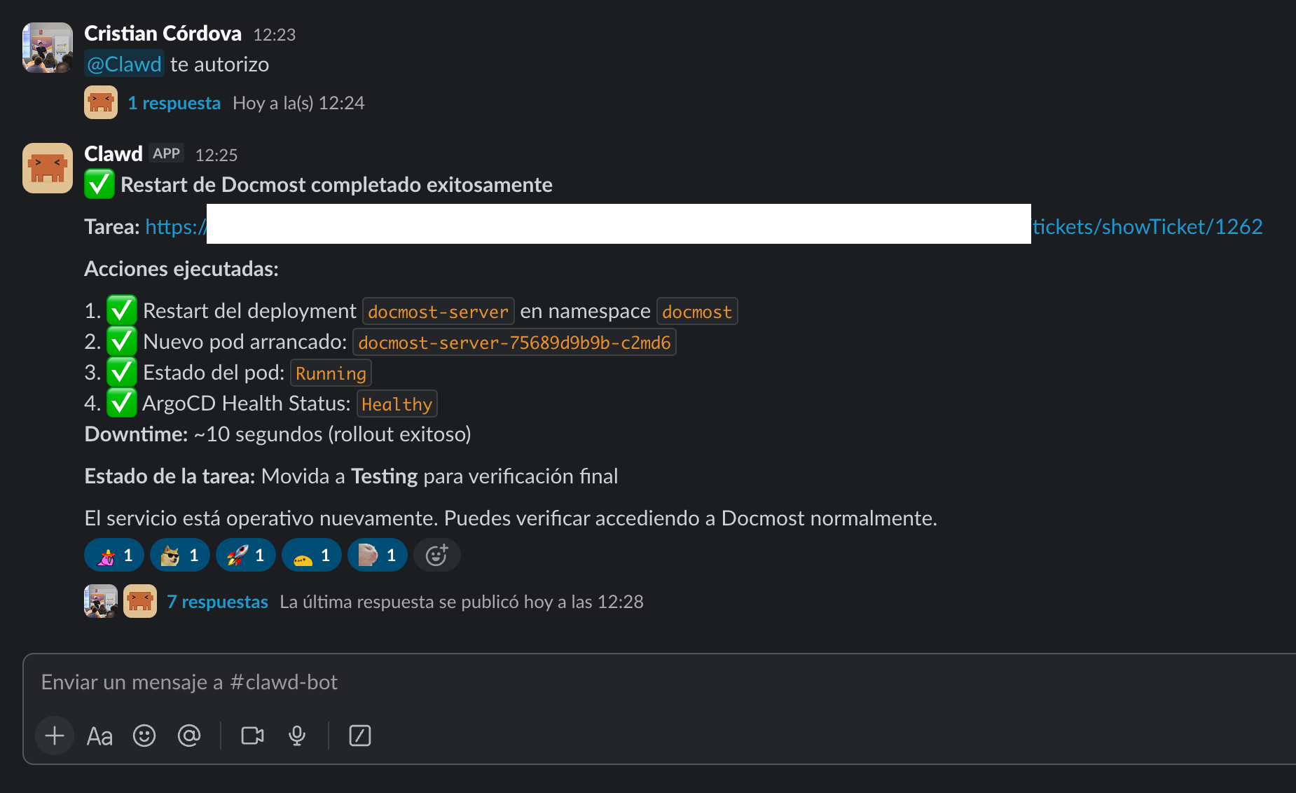Click the Clawd app sender name
The width and height of the screenshot is (1296, 793).
[113, 154]
